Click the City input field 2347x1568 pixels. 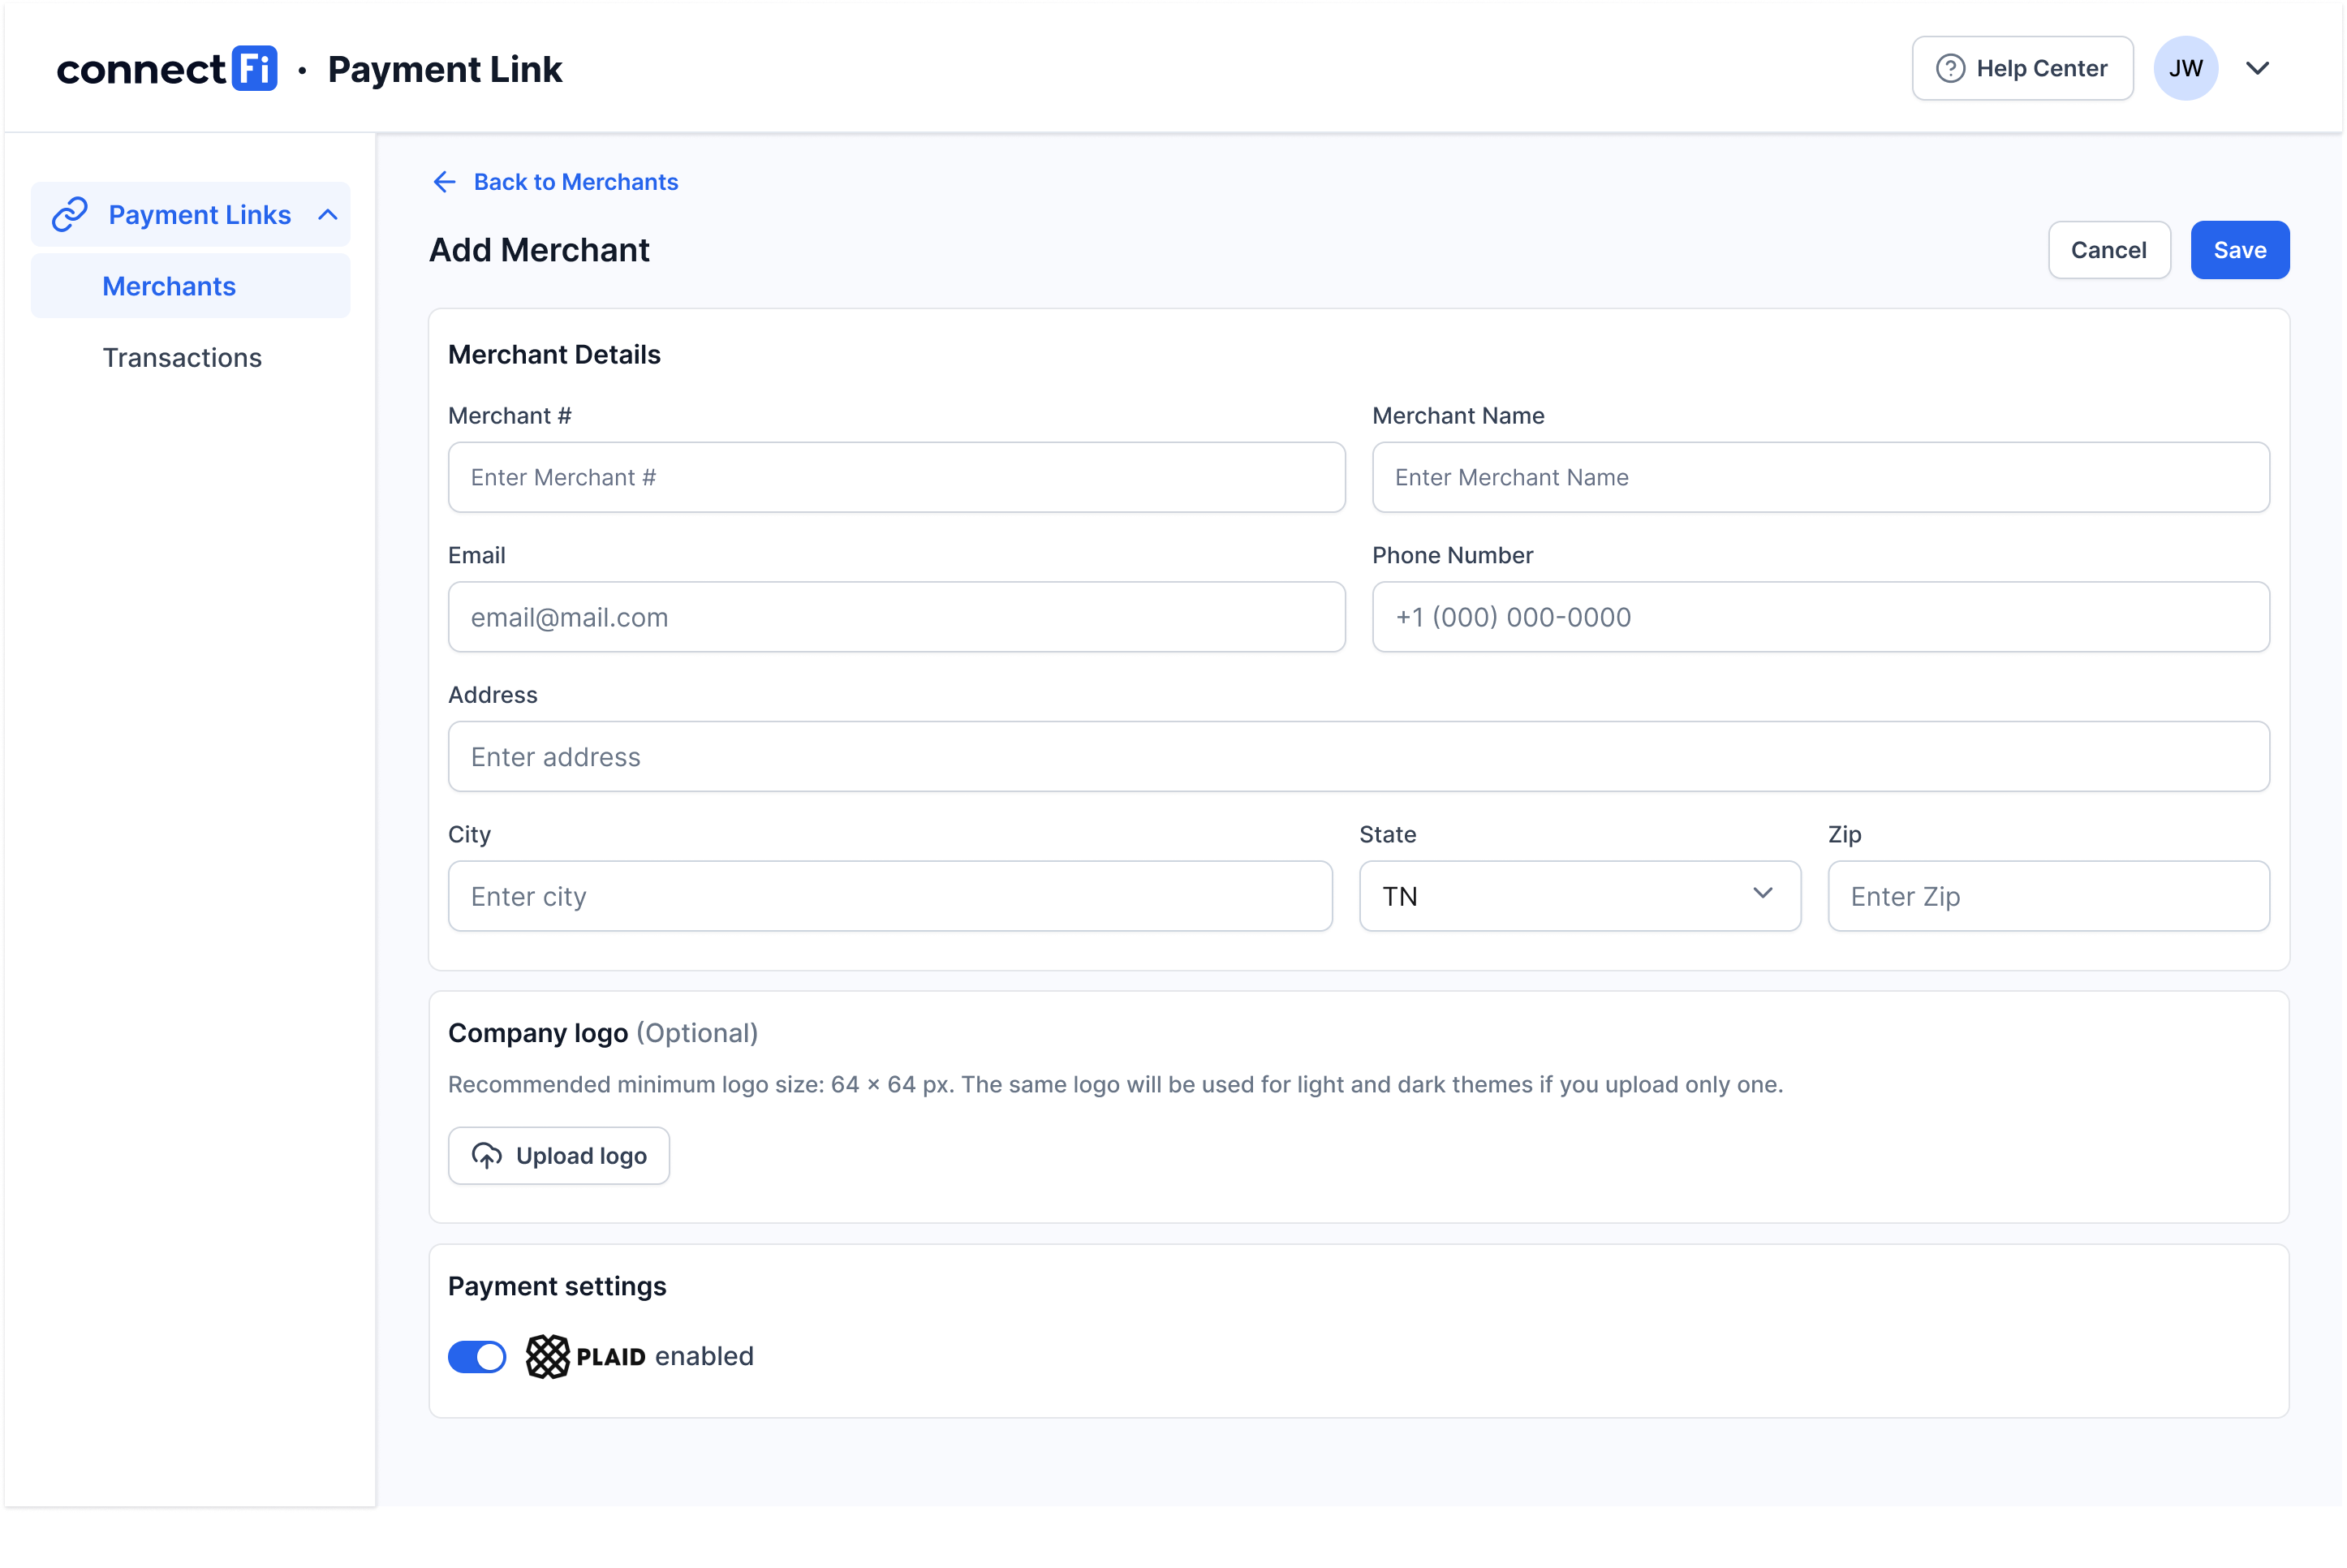point(890,896)
